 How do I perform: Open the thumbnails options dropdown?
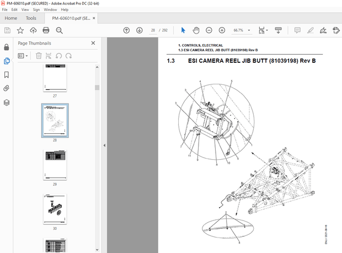(23, 56)
